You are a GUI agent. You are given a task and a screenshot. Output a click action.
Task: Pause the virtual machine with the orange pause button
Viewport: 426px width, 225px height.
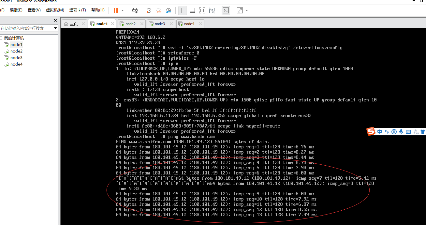[x=116, y=10]
